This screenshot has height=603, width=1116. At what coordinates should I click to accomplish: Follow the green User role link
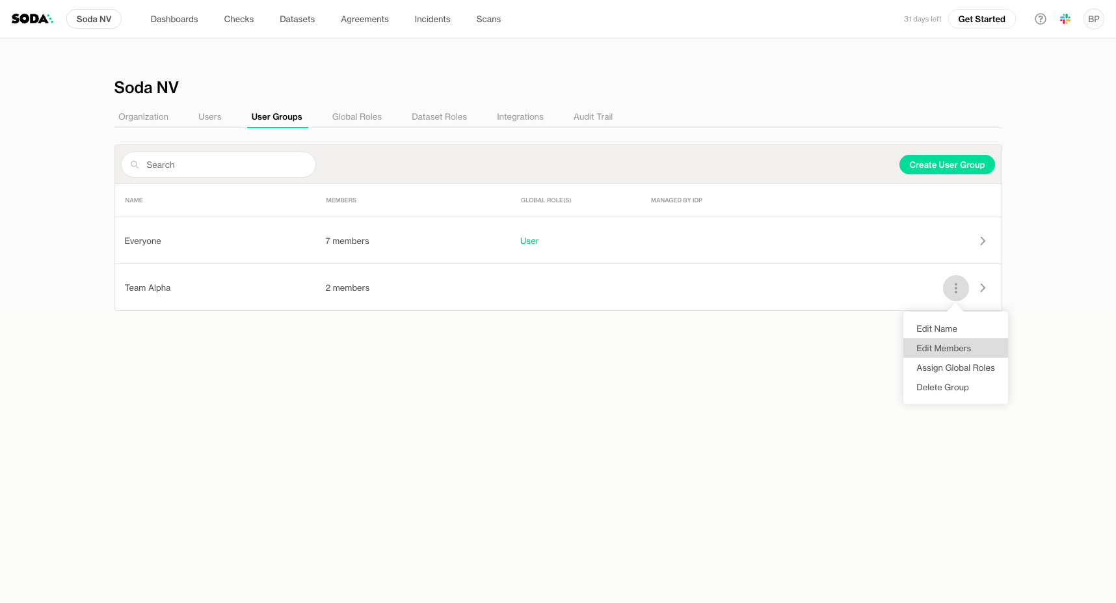point(529,241)
